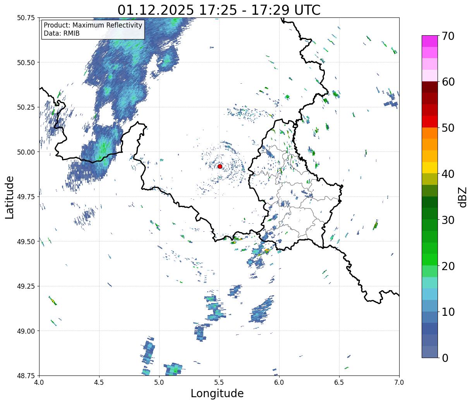Click the 'dBZ' colorbar label
This screenshot has height=403, width=472.
[x=462, y=197]
